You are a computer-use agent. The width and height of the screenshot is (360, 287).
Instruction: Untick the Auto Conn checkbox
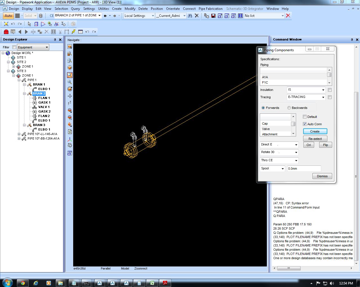(305, 124)
